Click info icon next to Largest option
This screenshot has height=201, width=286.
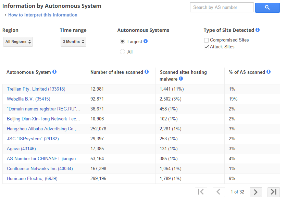[x=146, y=41]
